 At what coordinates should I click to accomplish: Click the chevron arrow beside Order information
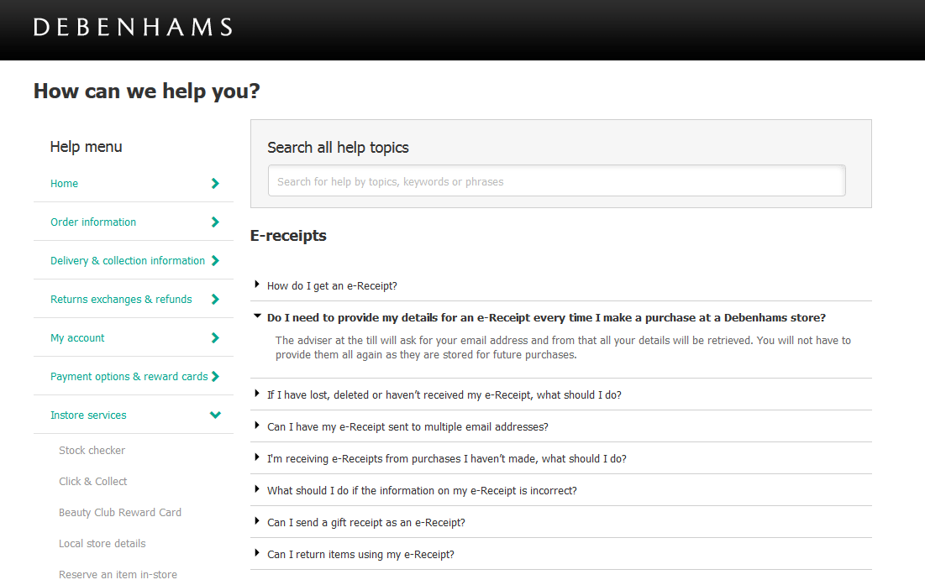click(x=215, y=222)
